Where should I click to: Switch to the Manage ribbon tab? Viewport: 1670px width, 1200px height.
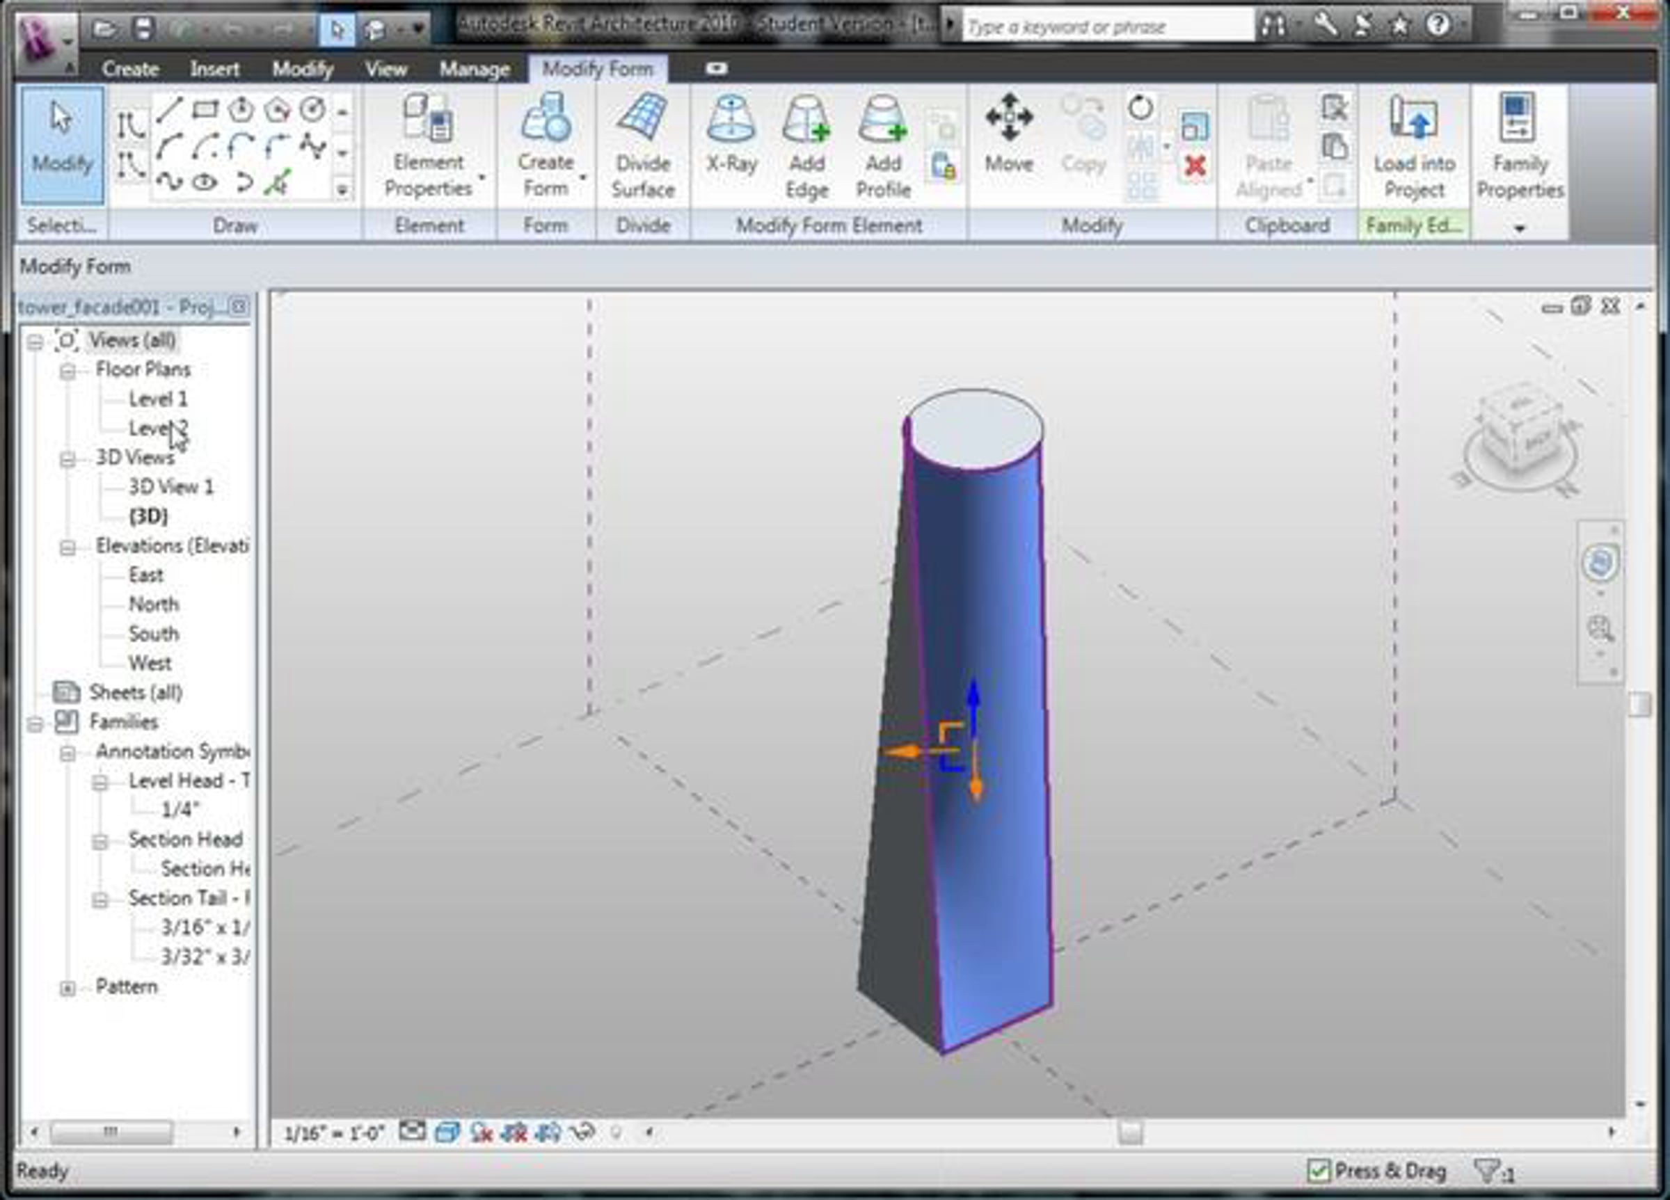click(x=474, y=69)
